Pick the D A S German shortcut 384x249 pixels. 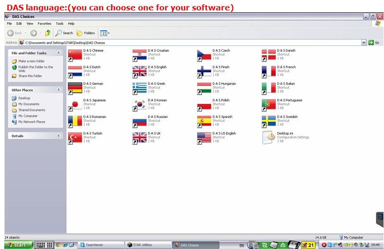[x=86, y=88]
